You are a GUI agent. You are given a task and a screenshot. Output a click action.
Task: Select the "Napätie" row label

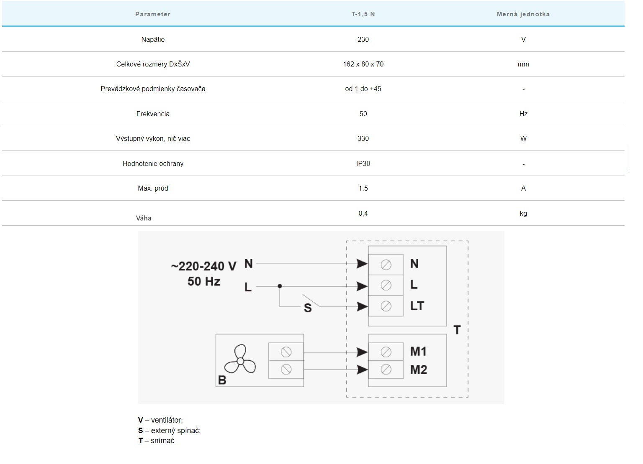pos(153,40)
